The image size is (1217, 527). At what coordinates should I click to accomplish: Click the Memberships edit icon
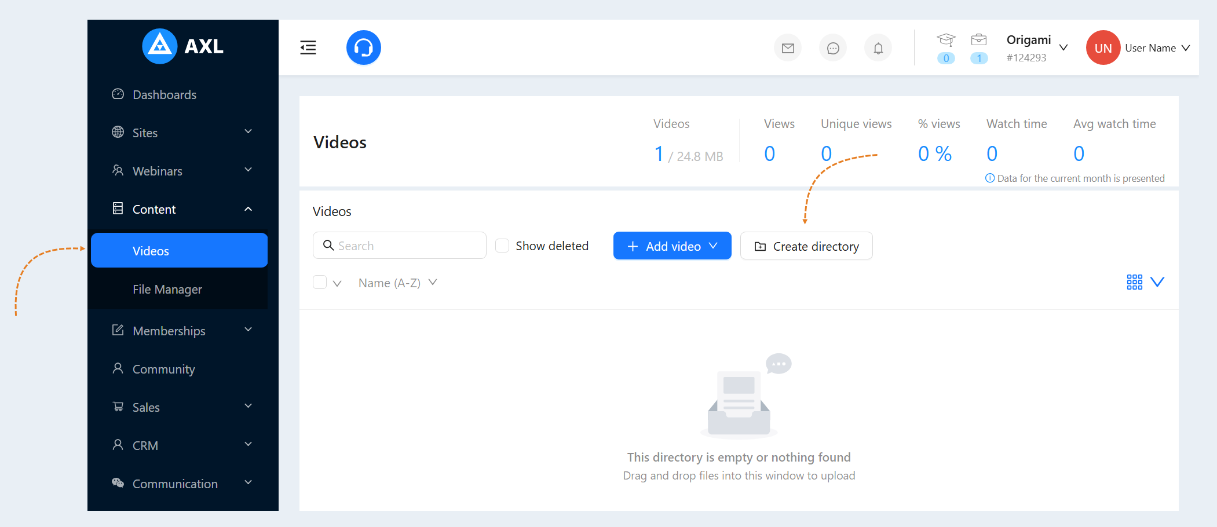tap(118, 330)
